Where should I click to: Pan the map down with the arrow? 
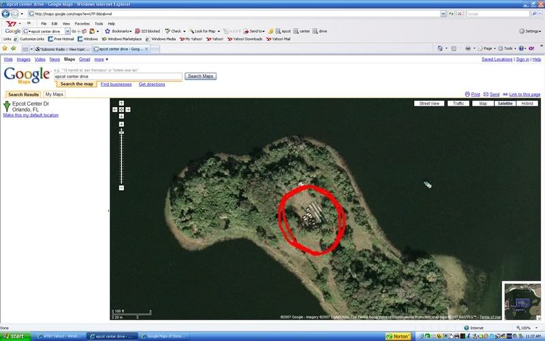point(121,116)
